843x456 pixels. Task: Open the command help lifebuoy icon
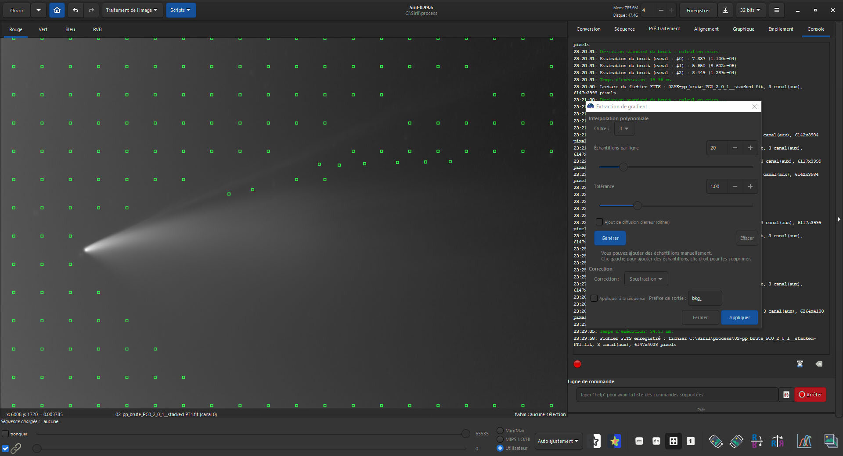tap(786, 395)
